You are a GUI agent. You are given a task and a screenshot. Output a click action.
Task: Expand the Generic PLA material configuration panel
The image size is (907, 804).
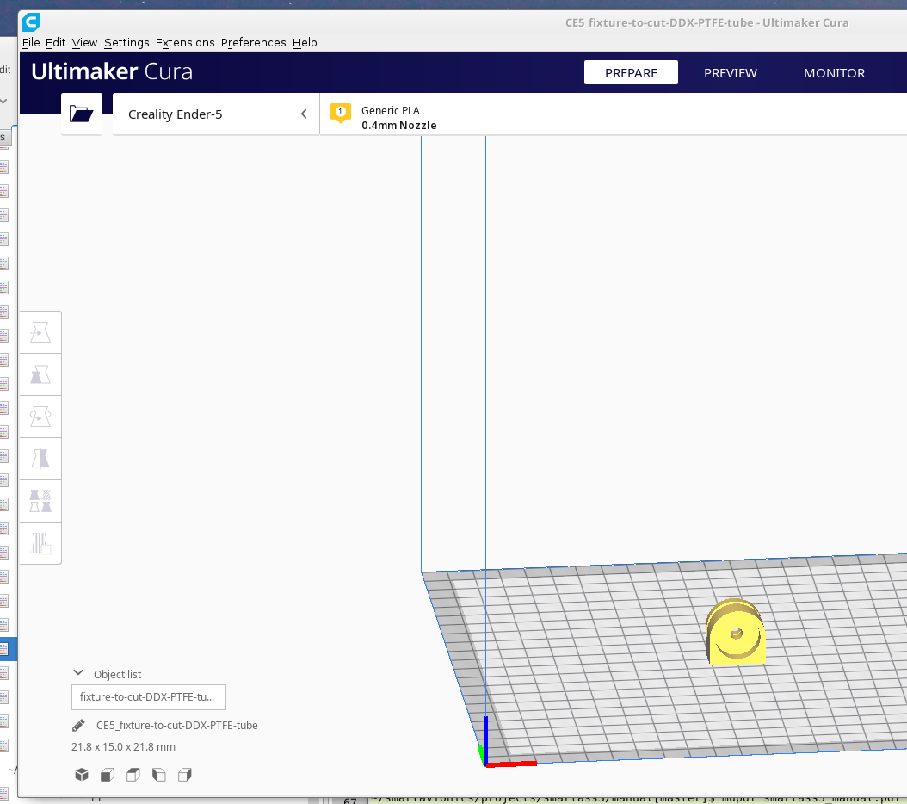coord(614,114)
